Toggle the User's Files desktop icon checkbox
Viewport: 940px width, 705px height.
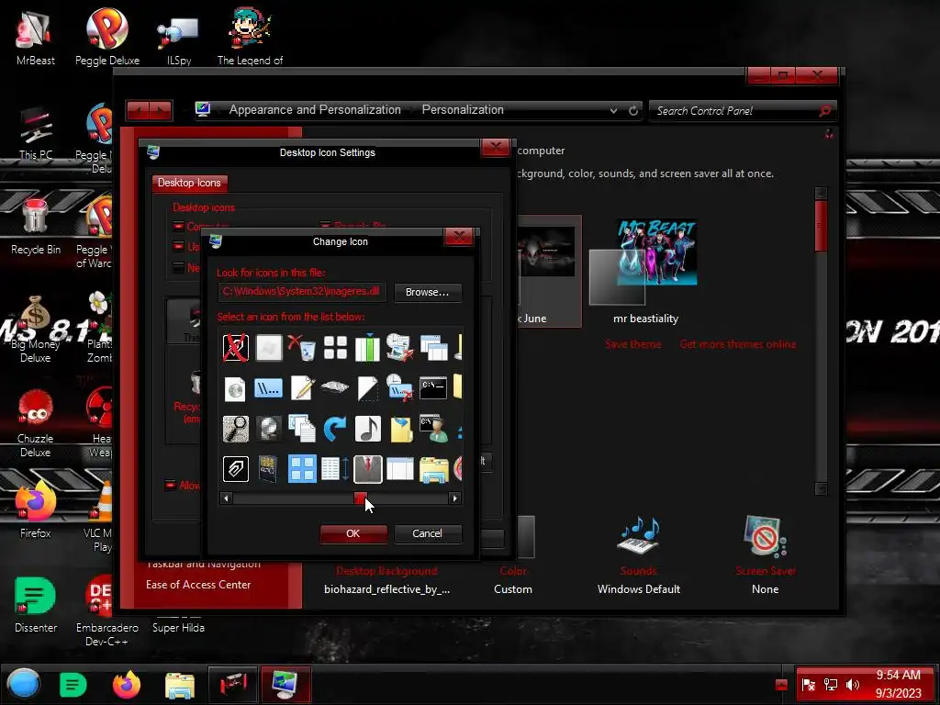pos(178,246)
